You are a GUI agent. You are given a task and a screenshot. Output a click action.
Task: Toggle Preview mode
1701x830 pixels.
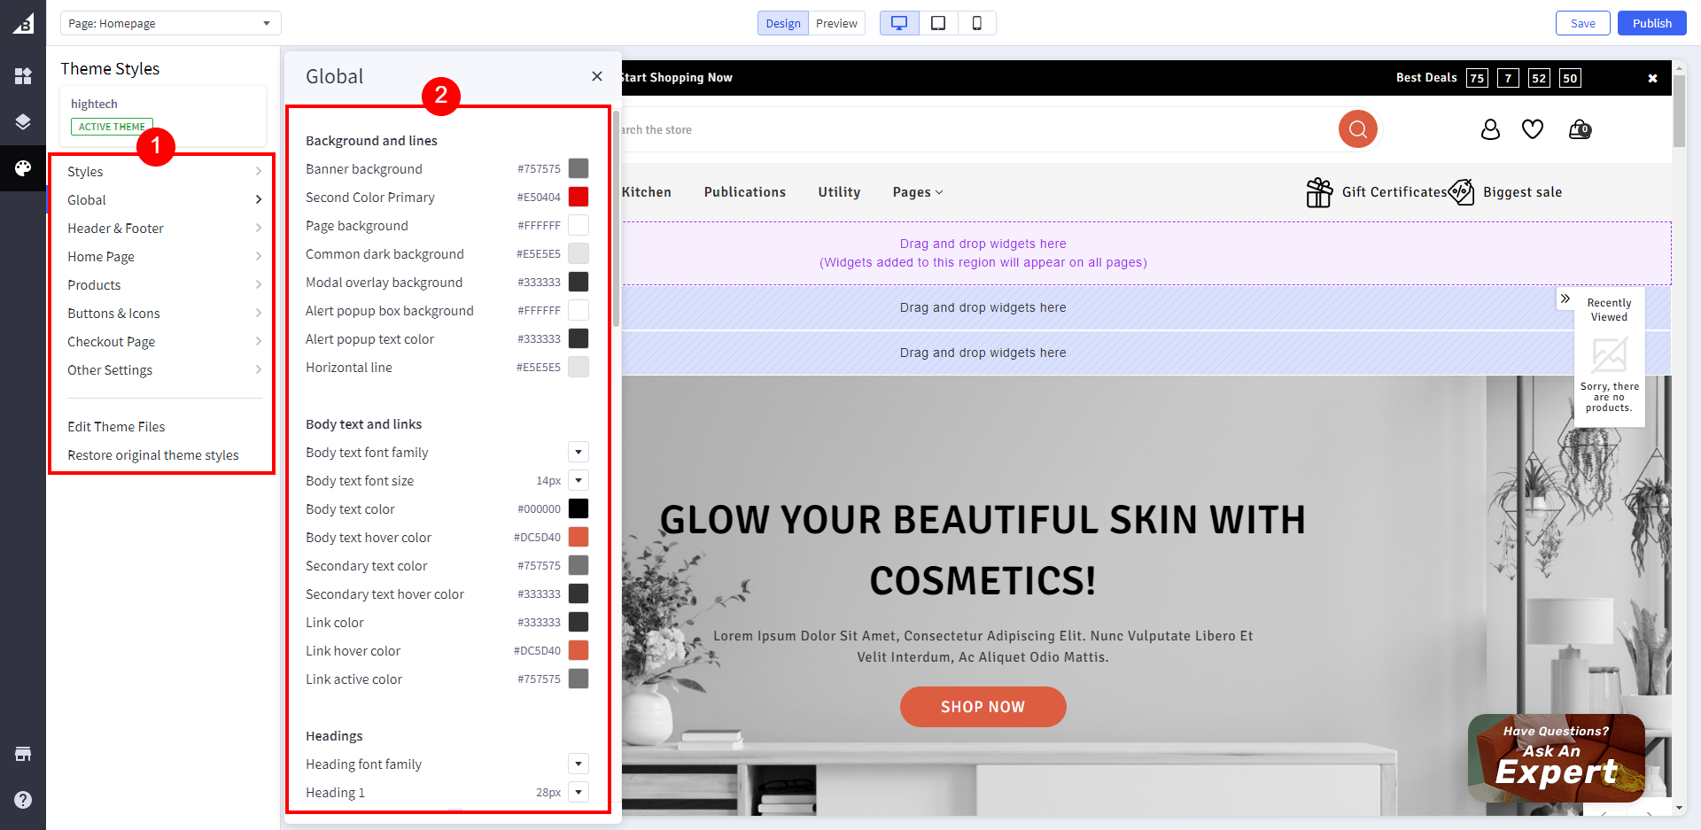[x=836, y=23]
